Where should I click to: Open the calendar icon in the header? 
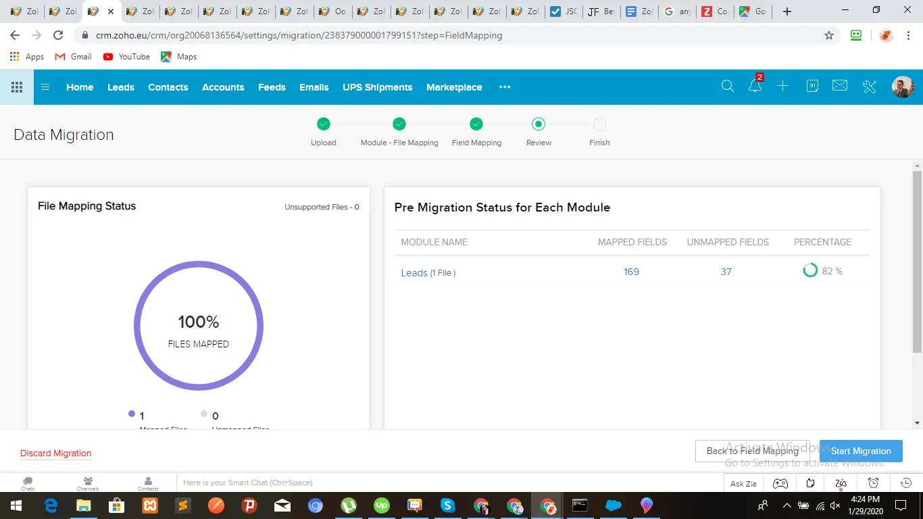click(812, 86)
